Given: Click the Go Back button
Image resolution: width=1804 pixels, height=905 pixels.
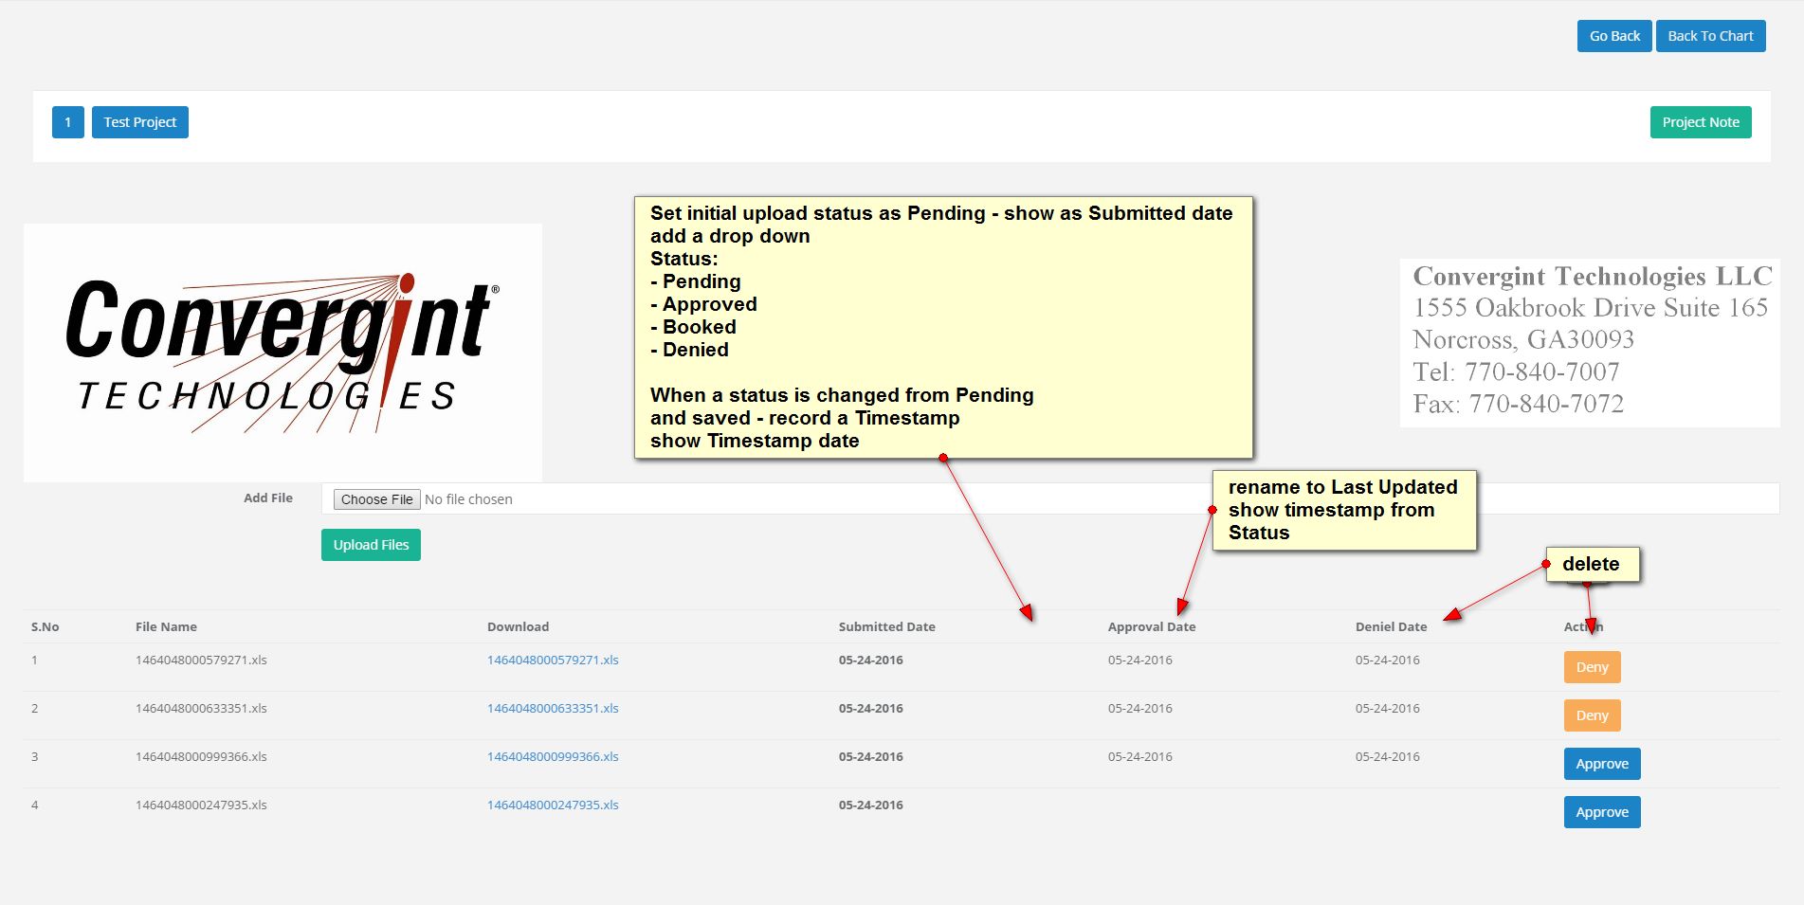Looking at the screenshot, I should click(x=1614, y=36).
